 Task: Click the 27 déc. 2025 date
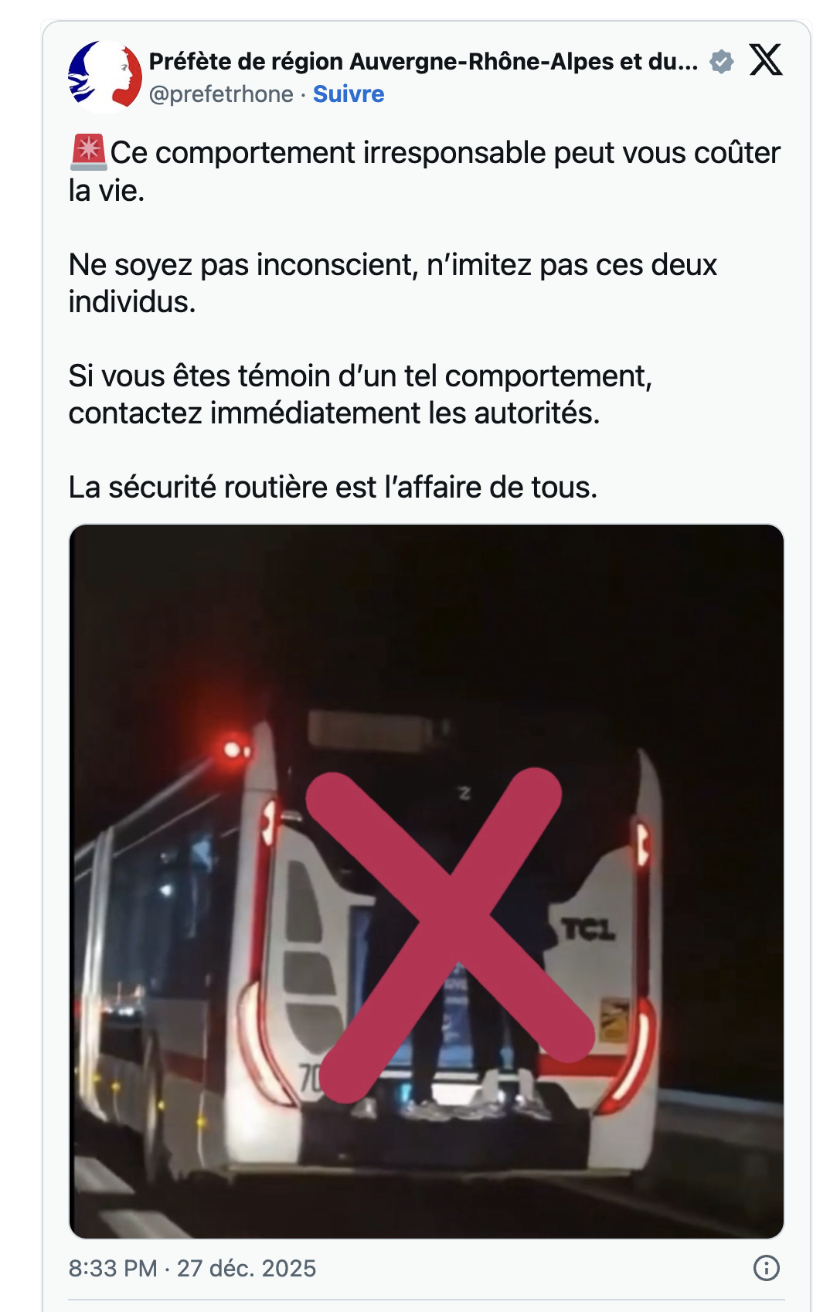coord(247,1268)
